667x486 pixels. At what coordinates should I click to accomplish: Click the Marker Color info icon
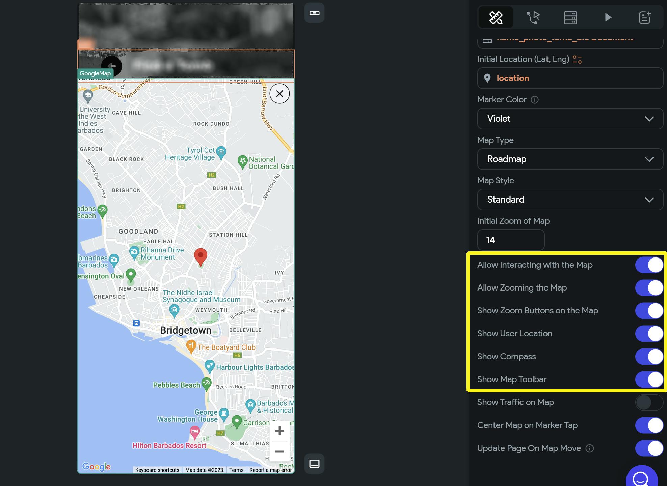coord(535,100)
